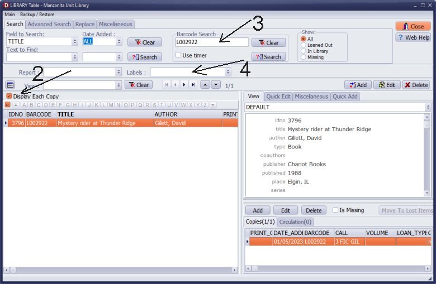Click the move down arrow button
The width and height of the screenshot is (436, 284).
tap(216, 85)
